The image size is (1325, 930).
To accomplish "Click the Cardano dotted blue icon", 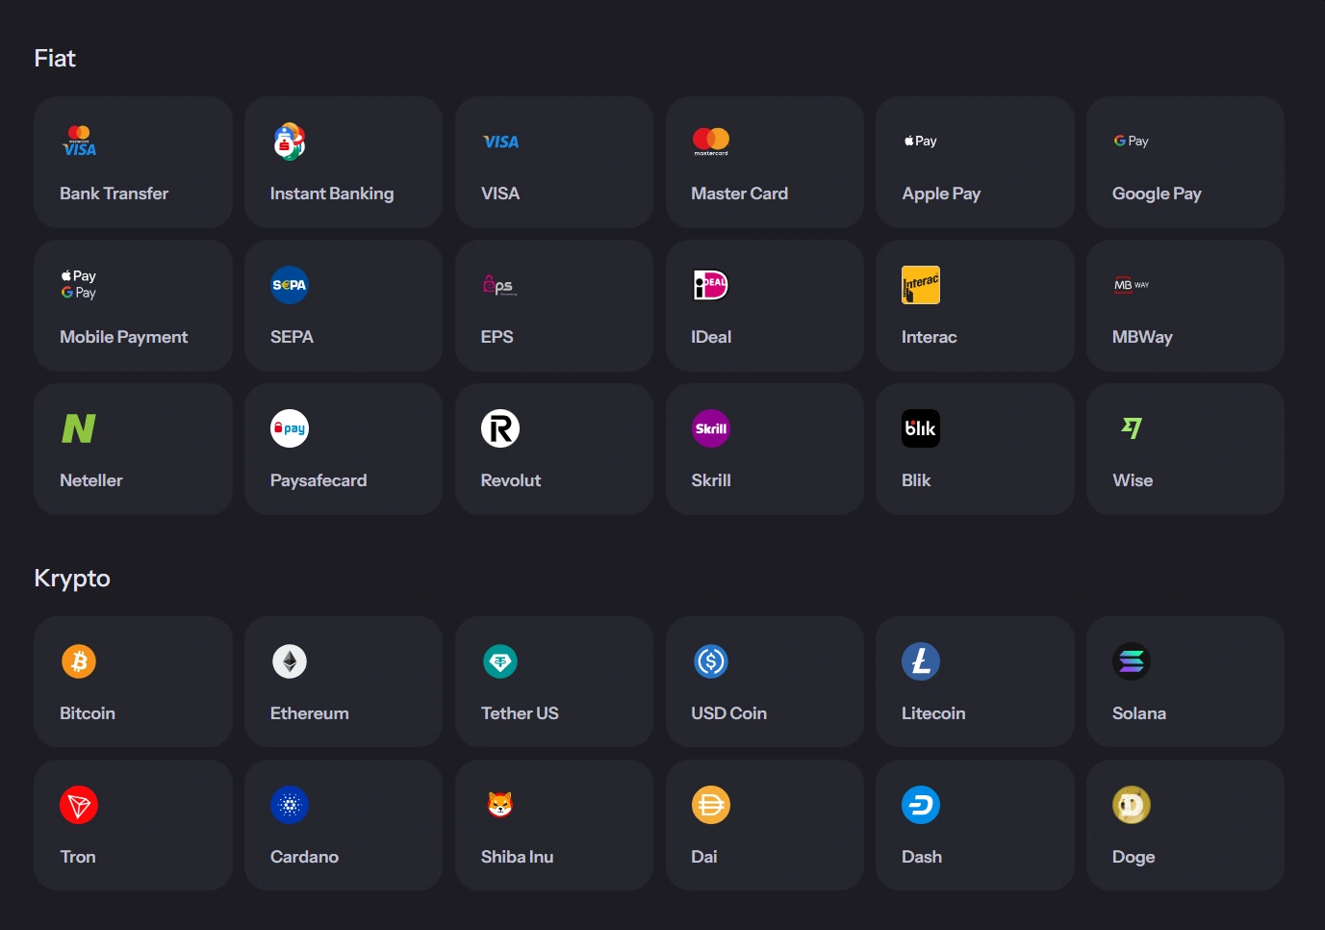I will (x=290, y=805).
